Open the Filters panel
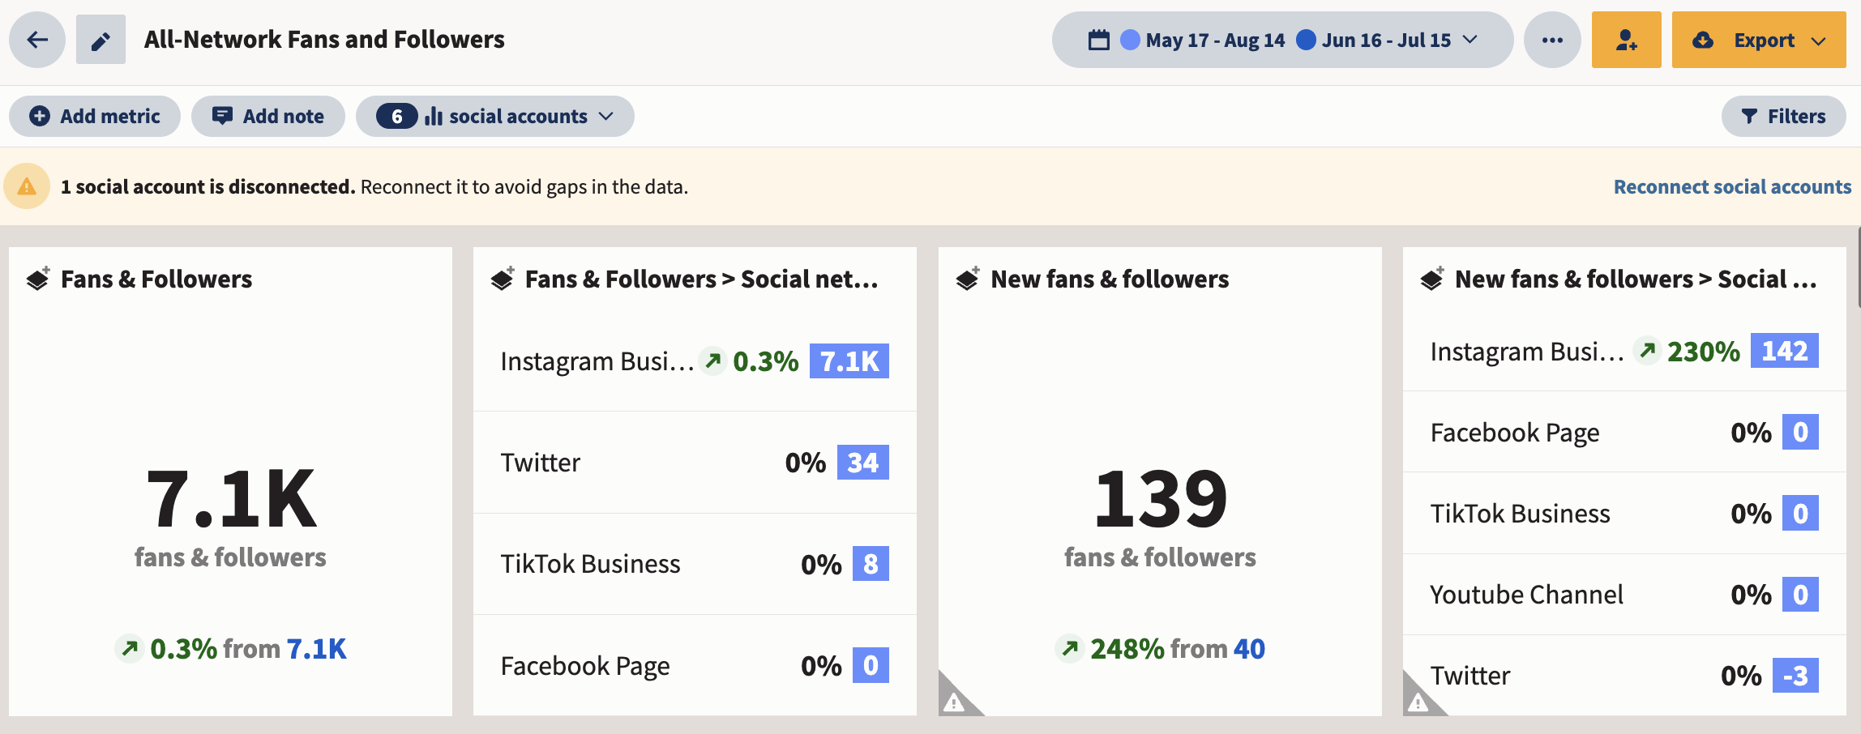1861x734 pixels. [1783, 117]
